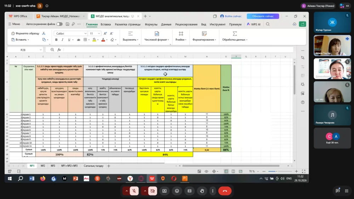Viewport: 354px width, 199px height.
Task: Toggle the Meet present screen button
Action: [164, 191]
